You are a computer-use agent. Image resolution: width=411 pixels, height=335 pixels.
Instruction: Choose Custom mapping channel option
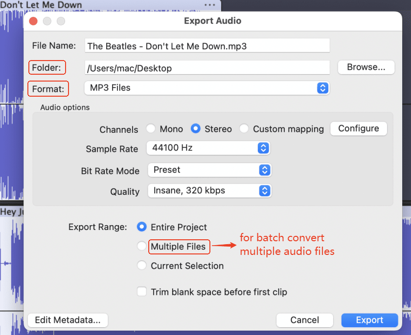244,129
